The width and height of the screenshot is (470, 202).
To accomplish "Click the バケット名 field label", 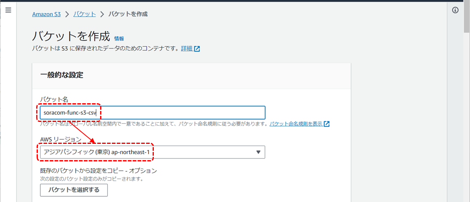I will [54, 99].
